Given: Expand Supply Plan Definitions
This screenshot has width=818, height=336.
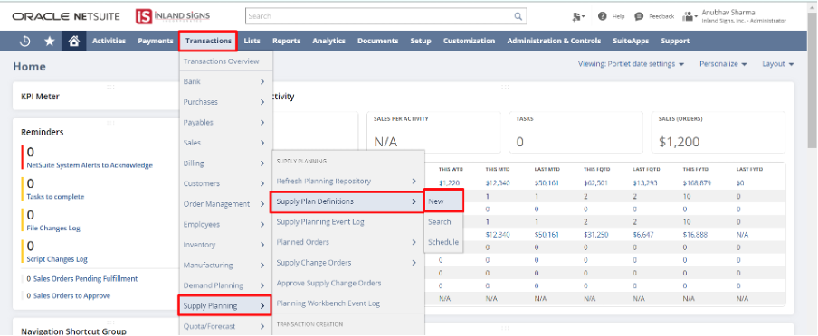Looking at the screenshot, I should [347, 201].
